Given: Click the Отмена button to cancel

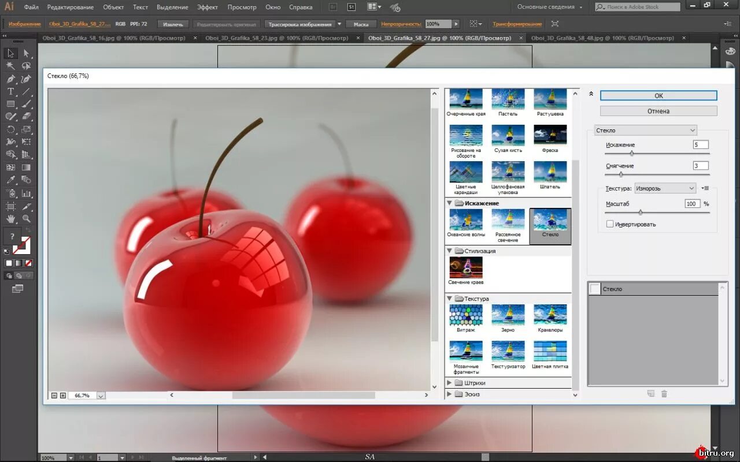Looking at the screenshot, I should click(x=658, y=111).
